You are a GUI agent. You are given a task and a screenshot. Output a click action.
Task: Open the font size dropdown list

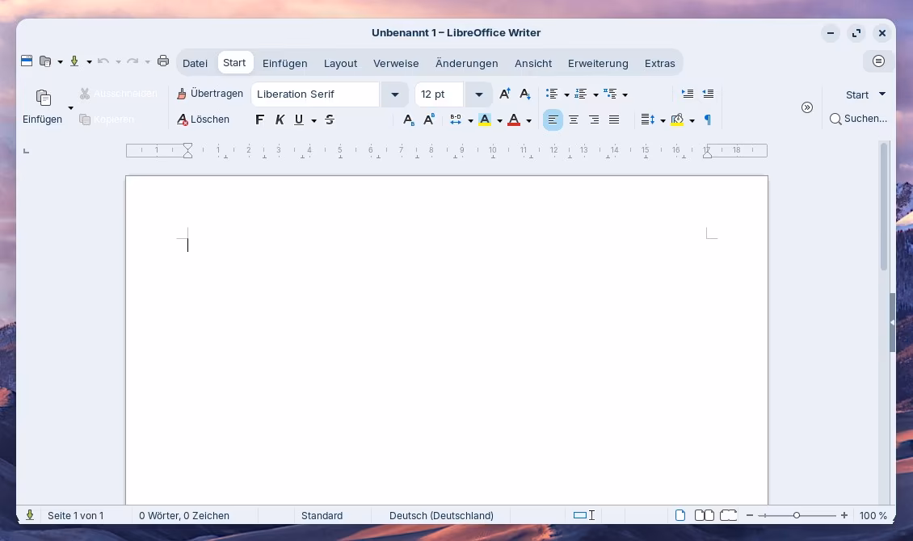pyautogui.click(x=478, y=94)
